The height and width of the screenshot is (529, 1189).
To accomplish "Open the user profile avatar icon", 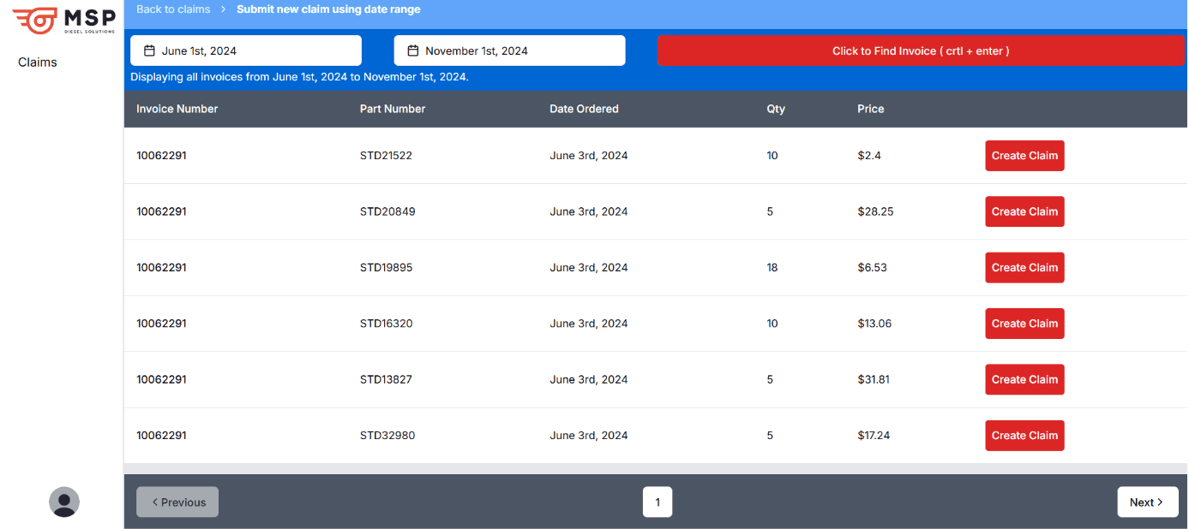I will point(64,502).
